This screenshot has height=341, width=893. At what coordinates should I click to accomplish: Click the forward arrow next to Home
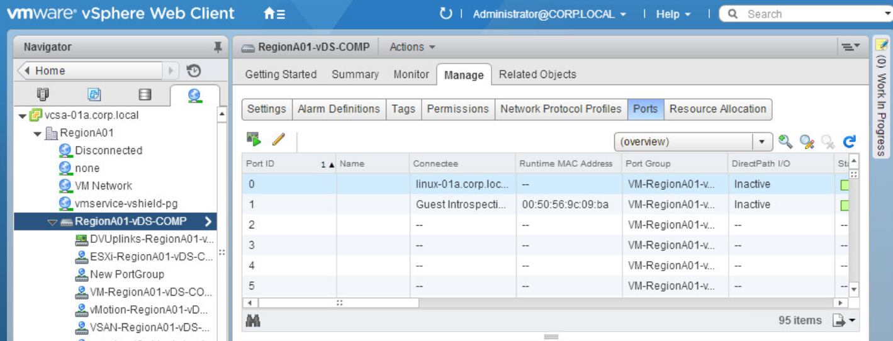[171, 70]
